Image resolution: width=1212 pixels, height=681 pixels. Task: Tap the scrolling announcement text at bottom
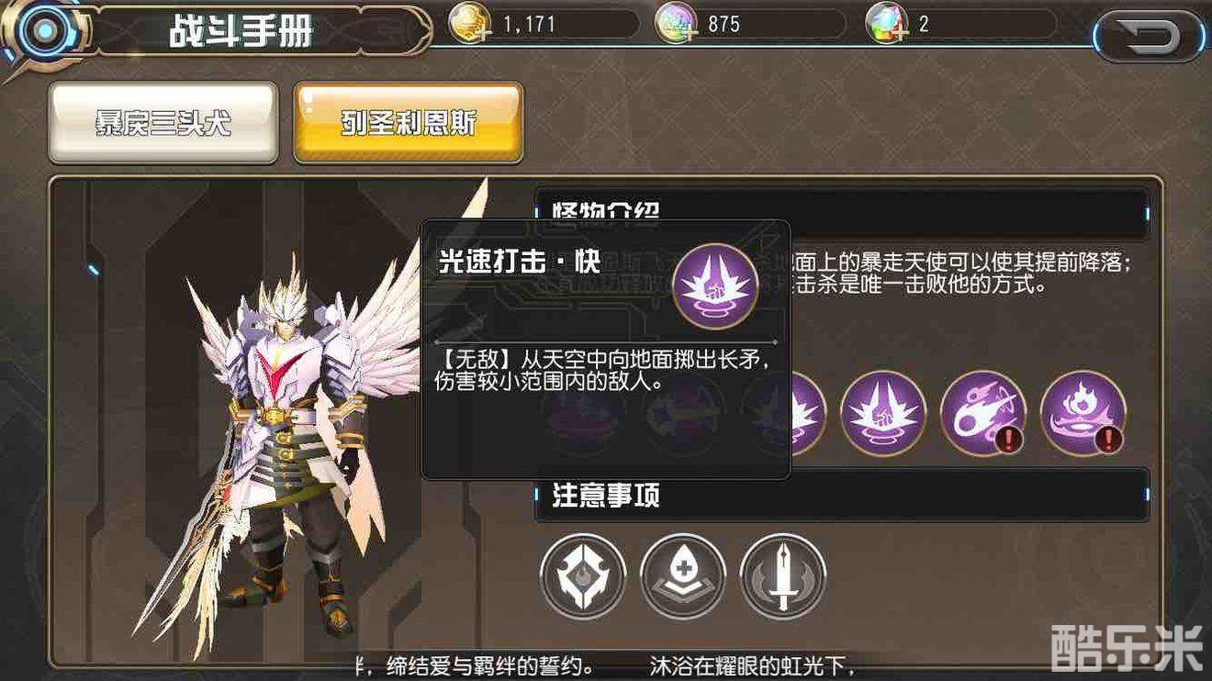coord(606,664)
